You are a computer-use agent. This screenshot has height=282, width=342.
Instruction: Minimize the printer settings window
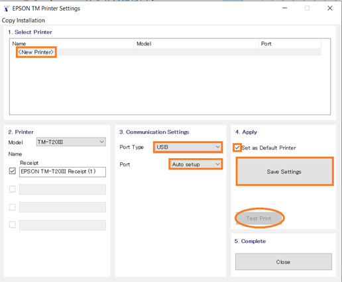tap(285, 8)
